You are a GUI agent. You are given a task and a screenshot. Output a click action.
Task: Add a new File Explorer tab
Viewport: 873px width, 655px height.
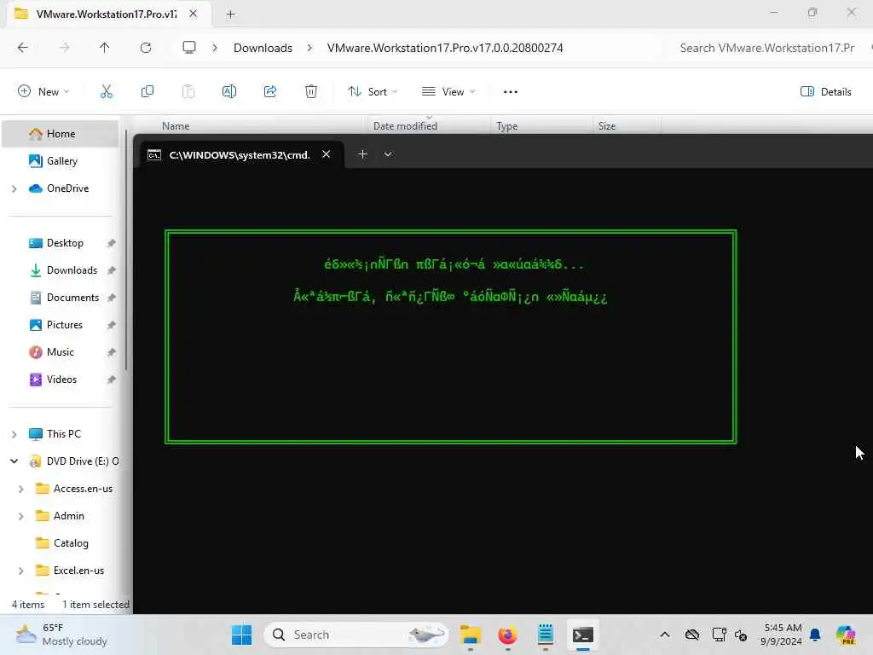[x=230, y=14]
